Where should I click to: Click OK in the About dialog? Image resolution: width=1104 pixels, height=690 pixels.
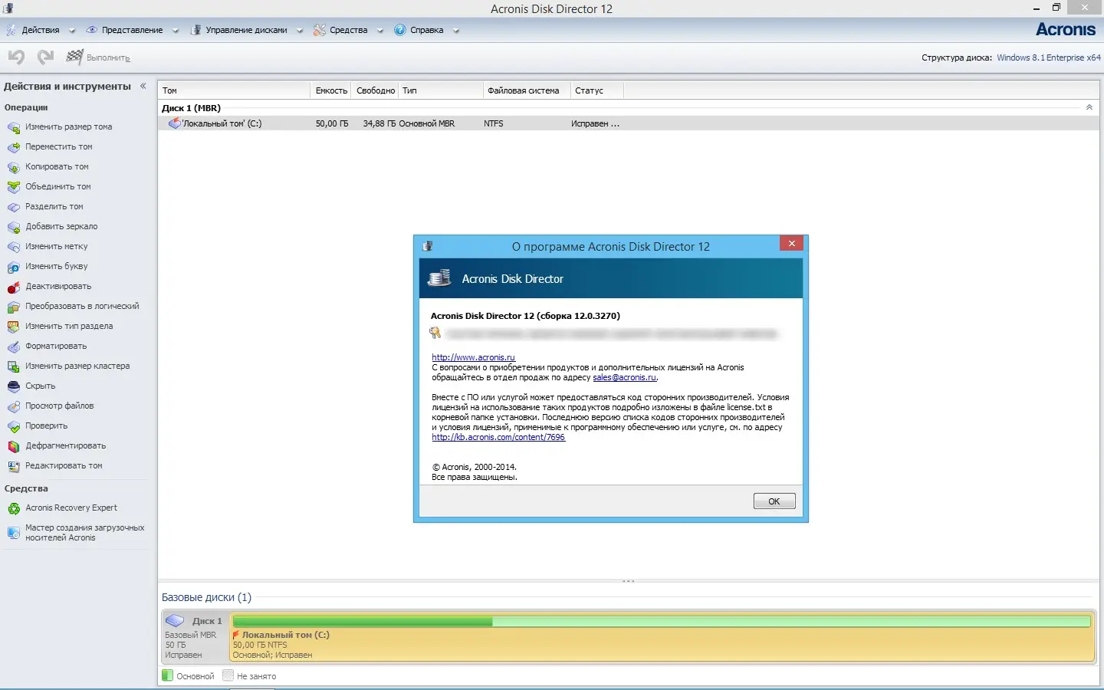click(774, 501)
